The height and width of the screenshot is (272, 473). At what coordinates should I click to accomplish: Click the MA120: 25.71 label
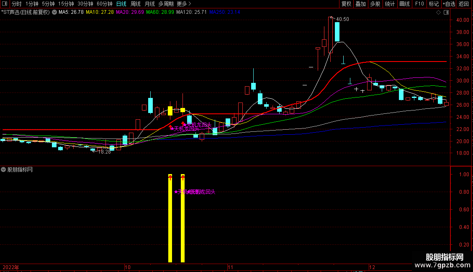pyautogui.click(x=192, y=12)
